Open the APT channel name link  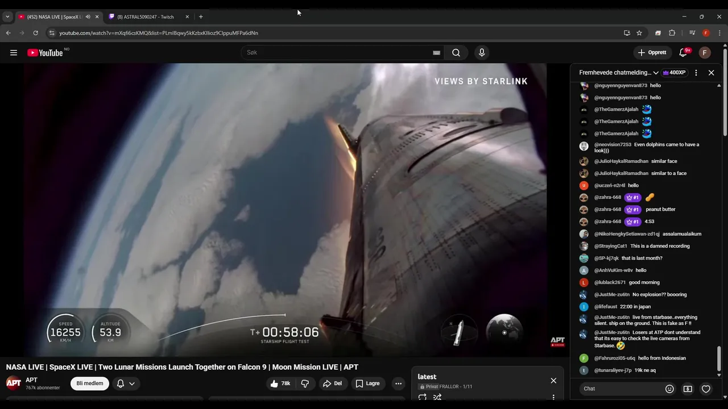click(31, 380)
